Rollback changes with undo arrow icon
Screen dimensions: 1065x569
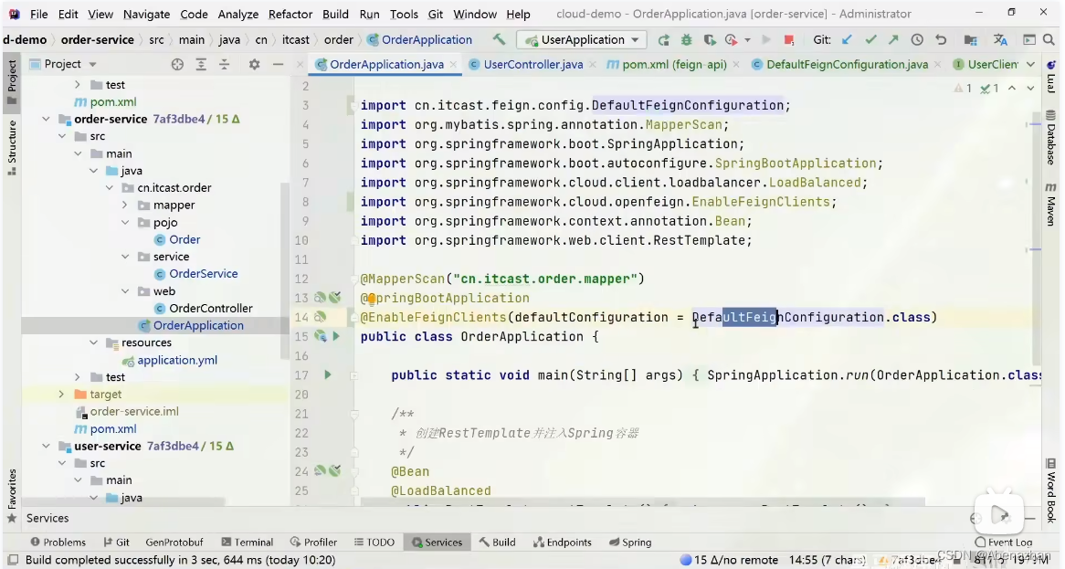click(x=941, y=40)
